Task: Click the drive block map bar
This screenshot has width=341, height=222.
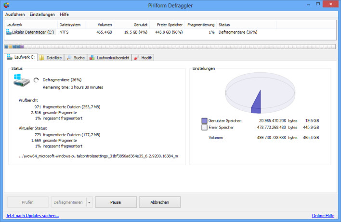Action: (x=170, y=47)
